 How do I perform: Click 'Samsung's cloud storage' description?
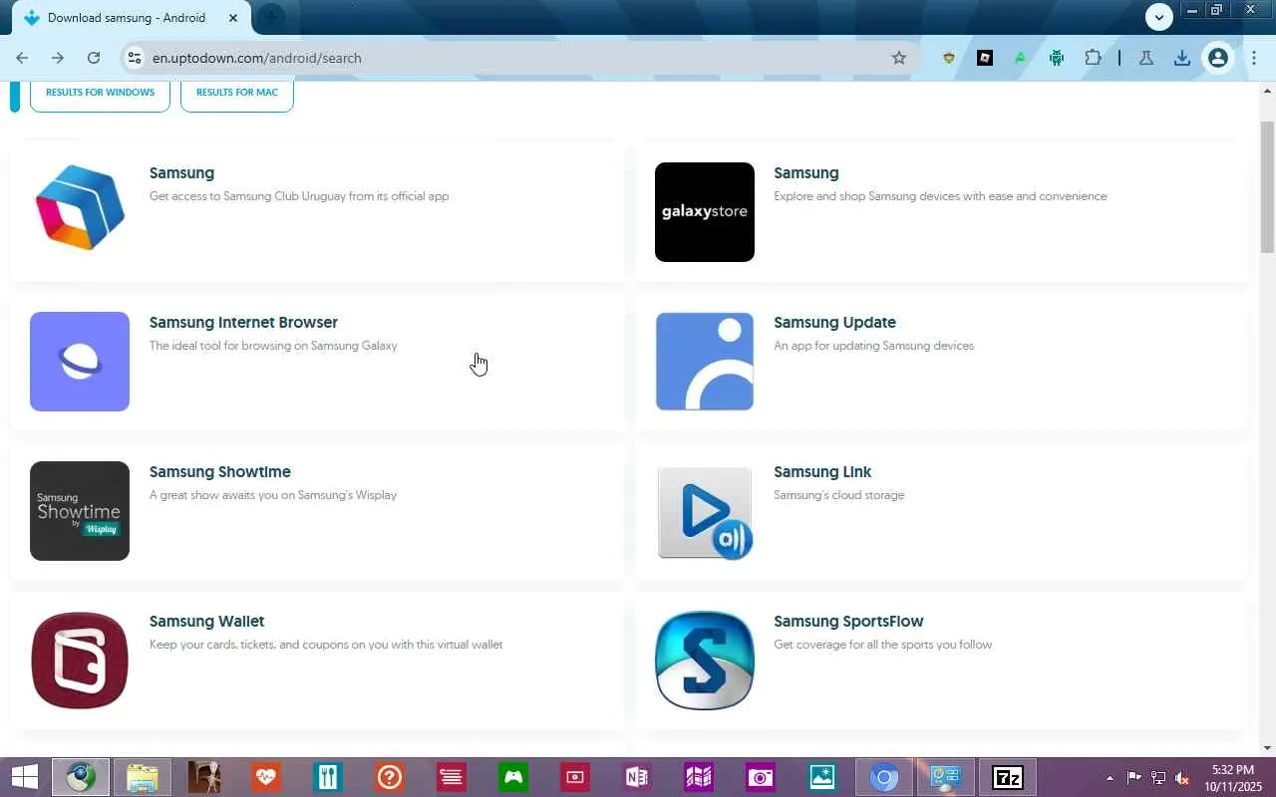(x=838, y=495)
